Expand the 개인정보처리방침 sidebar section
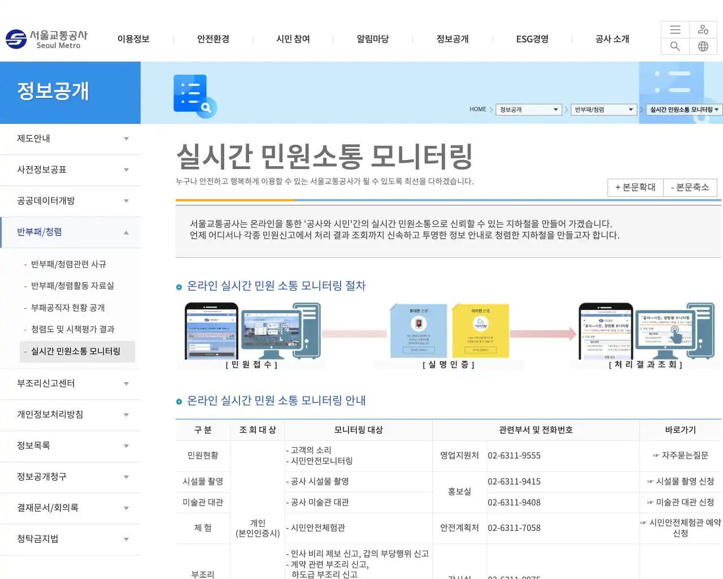Viewport: 723px width, 579px height. pos(70,415)
